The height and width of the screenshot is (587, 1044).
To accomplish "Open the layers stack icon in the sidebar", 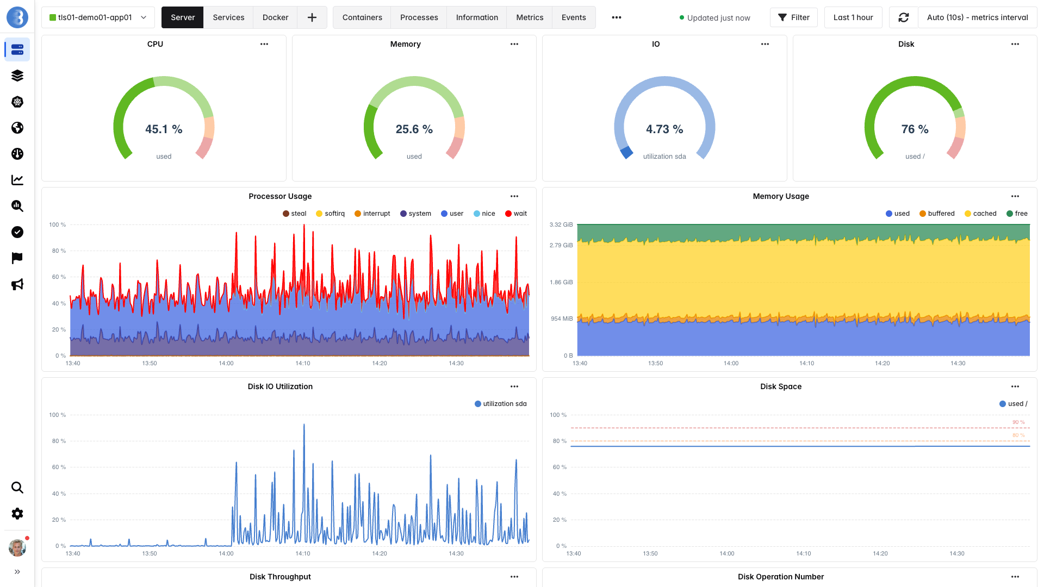I will [x=17, y=76].
